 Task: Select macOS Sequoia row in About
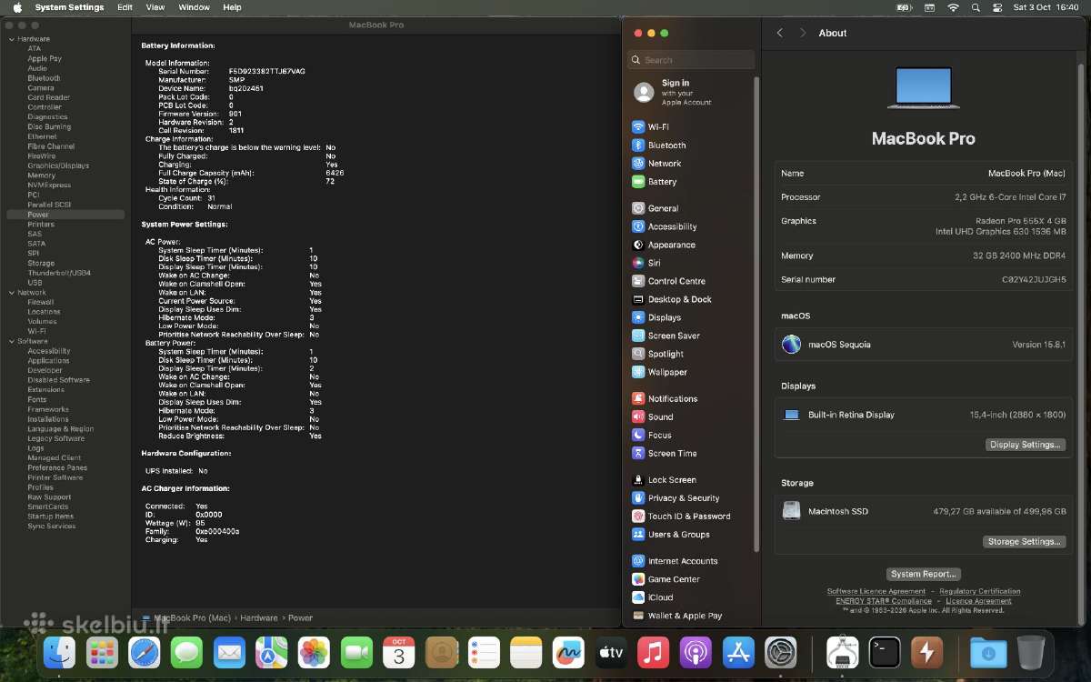[x=924, y=345]
